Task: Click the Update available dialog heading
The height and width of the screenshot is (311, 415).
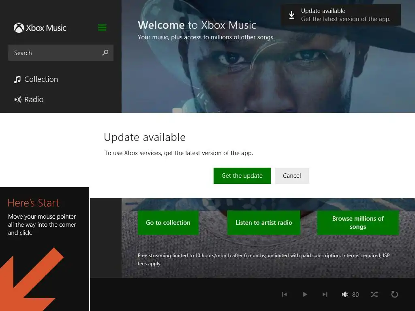Action: pyautogui.click(x=145, y=137)
